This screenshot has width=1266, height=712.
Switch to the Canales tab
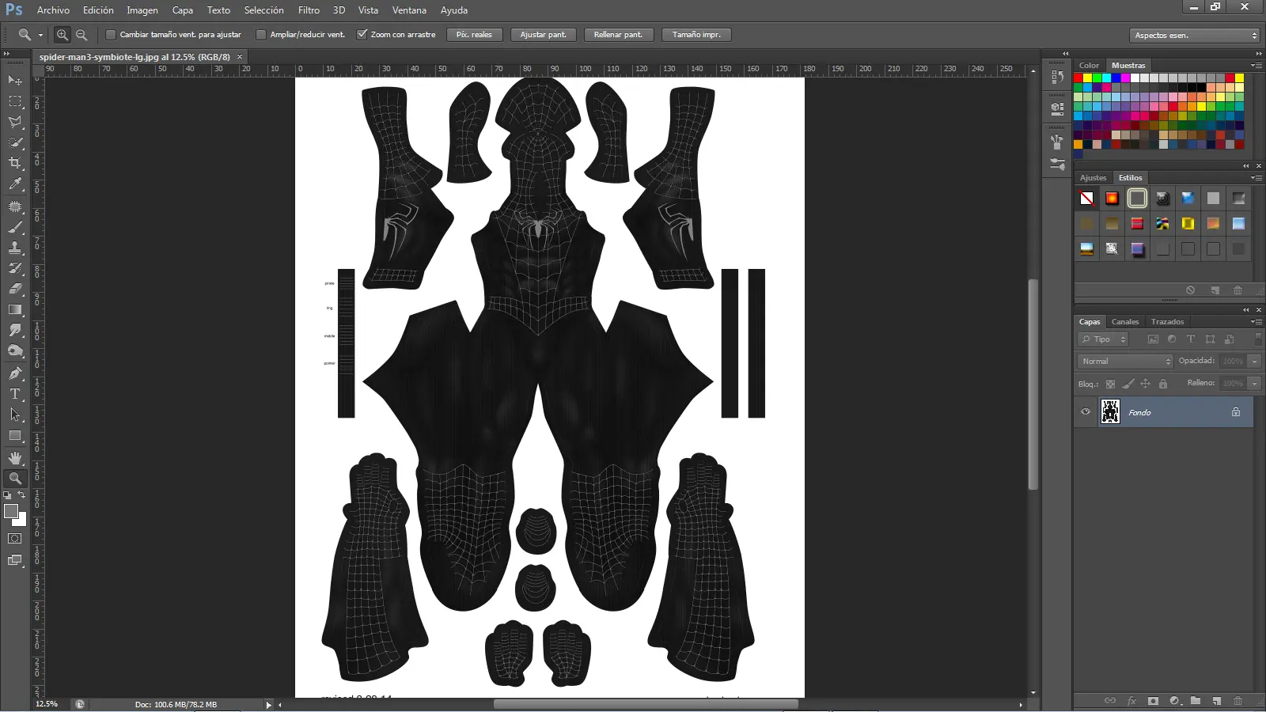[x=1124, y=322]
